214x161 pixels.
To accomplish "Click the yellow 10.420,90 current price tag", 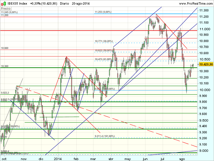I will coord(206,64).
